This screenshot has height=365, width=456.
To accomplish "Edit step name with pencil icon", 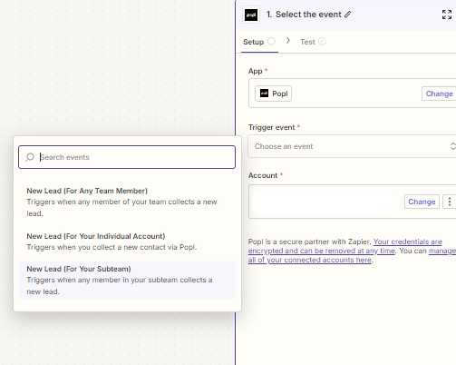I will click(348, 15).
